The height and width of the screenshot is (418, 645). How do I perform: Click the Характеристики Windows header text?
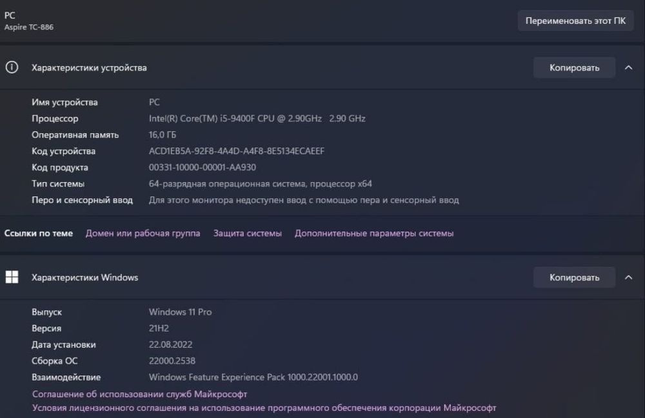pos(84,277)
